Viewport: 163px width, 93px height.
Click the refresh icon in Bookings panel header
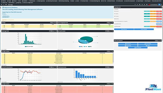tap(50, 23)
